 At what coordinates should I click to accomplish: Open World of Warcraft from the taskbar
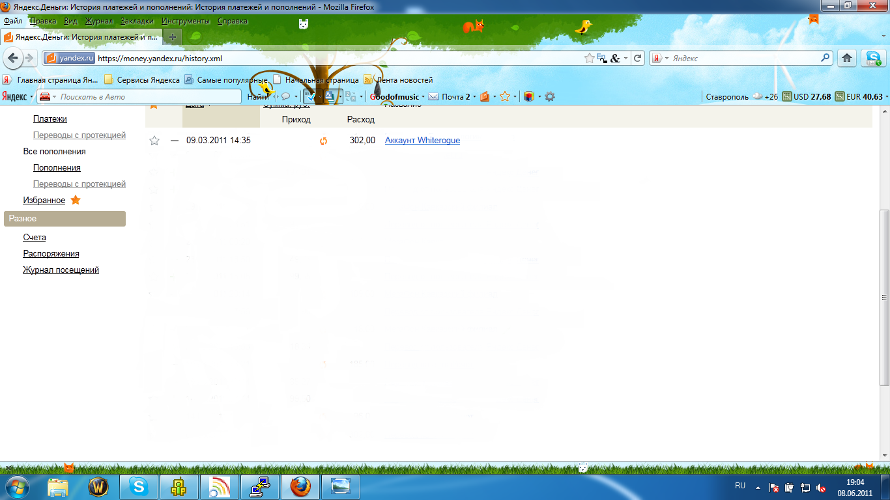pos(98,486)
